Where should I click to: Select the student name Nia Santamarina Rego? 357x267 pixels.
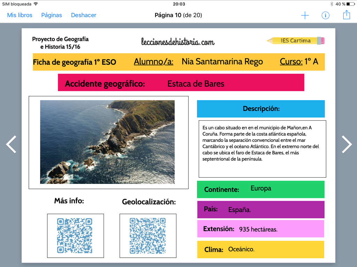[x=222, y=62]
